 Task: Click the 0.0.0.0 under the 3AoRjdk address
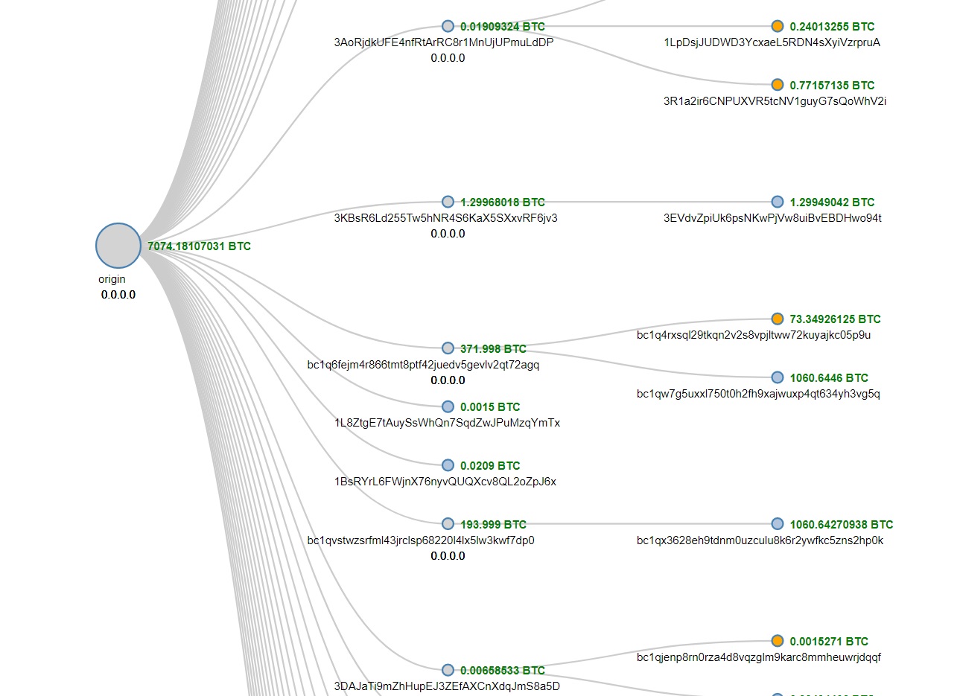(448, 58)
